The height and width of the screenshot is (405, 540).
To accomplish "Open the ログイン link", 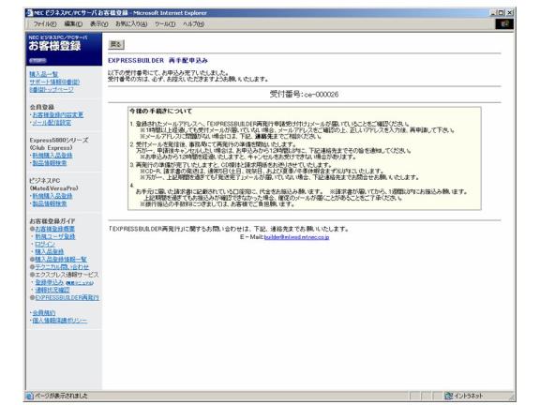I will 45,244.
